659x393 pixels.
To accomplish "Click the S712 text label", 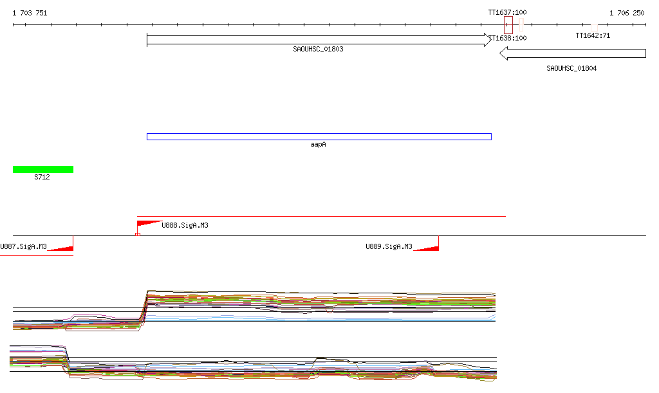I will point(42,177).
